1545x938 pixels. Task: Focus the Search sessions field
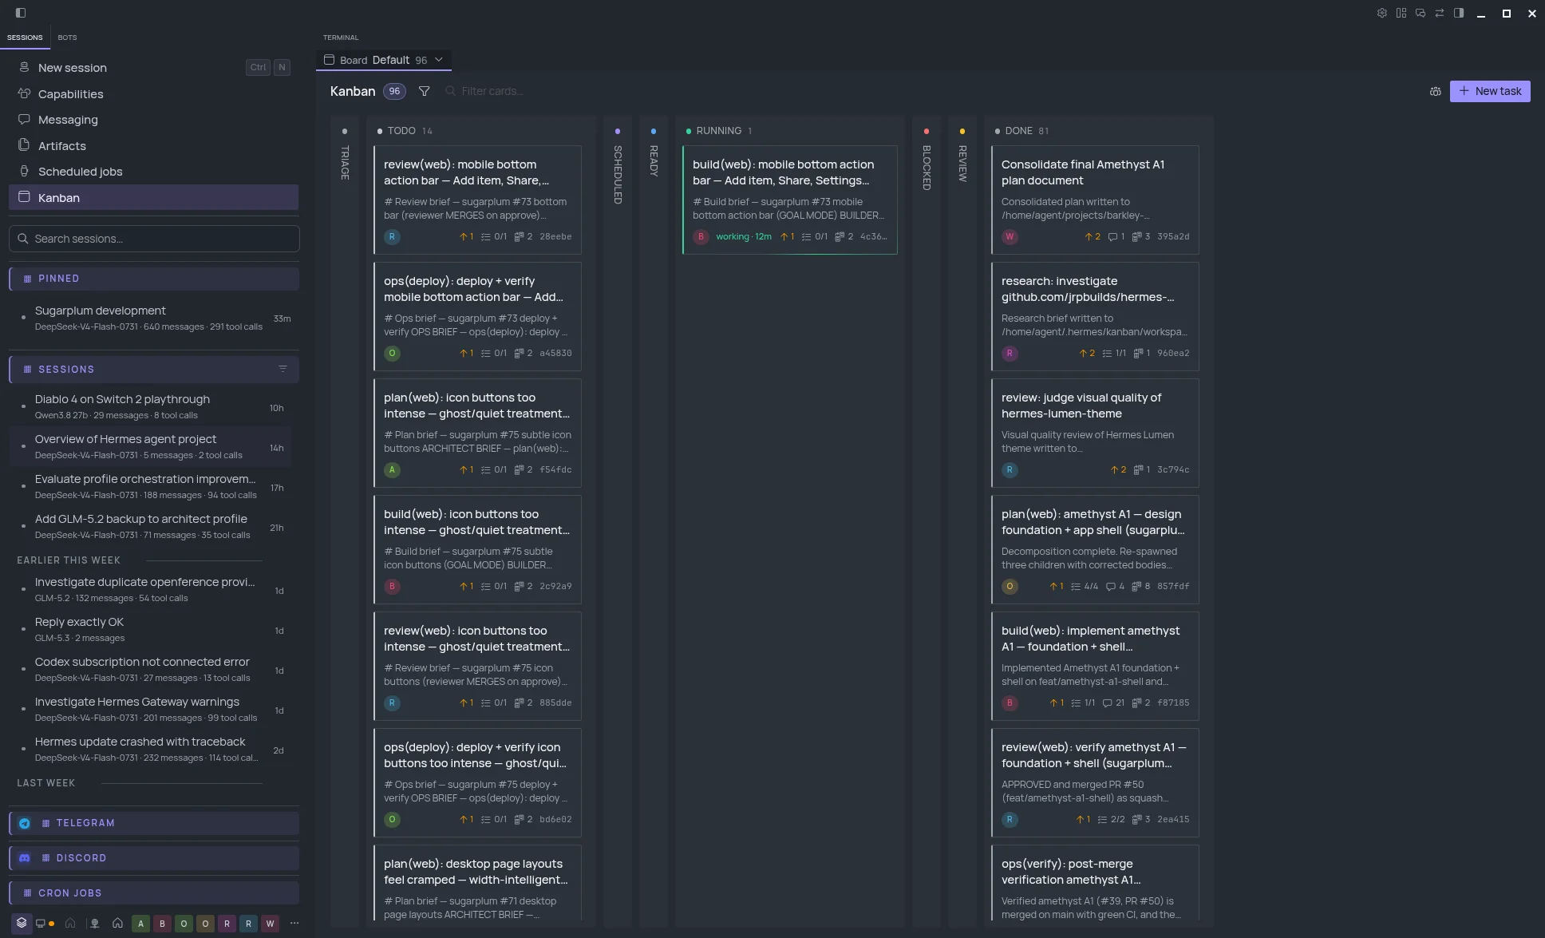tap(154, 239)
